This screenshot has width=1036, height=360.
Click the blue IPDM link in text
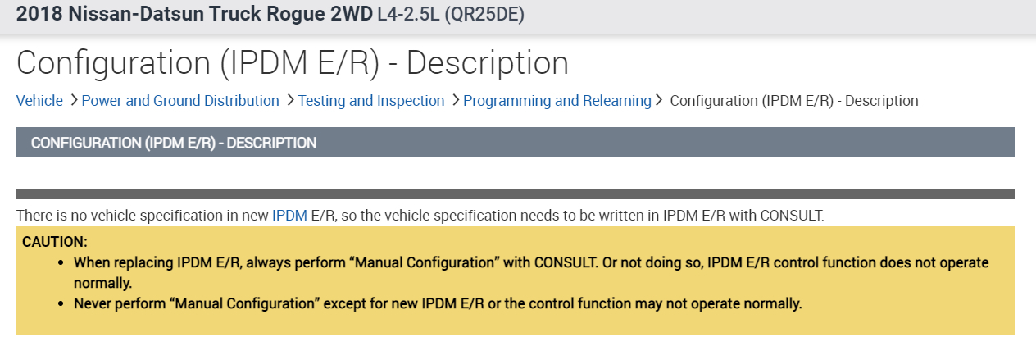pos(289,216)
